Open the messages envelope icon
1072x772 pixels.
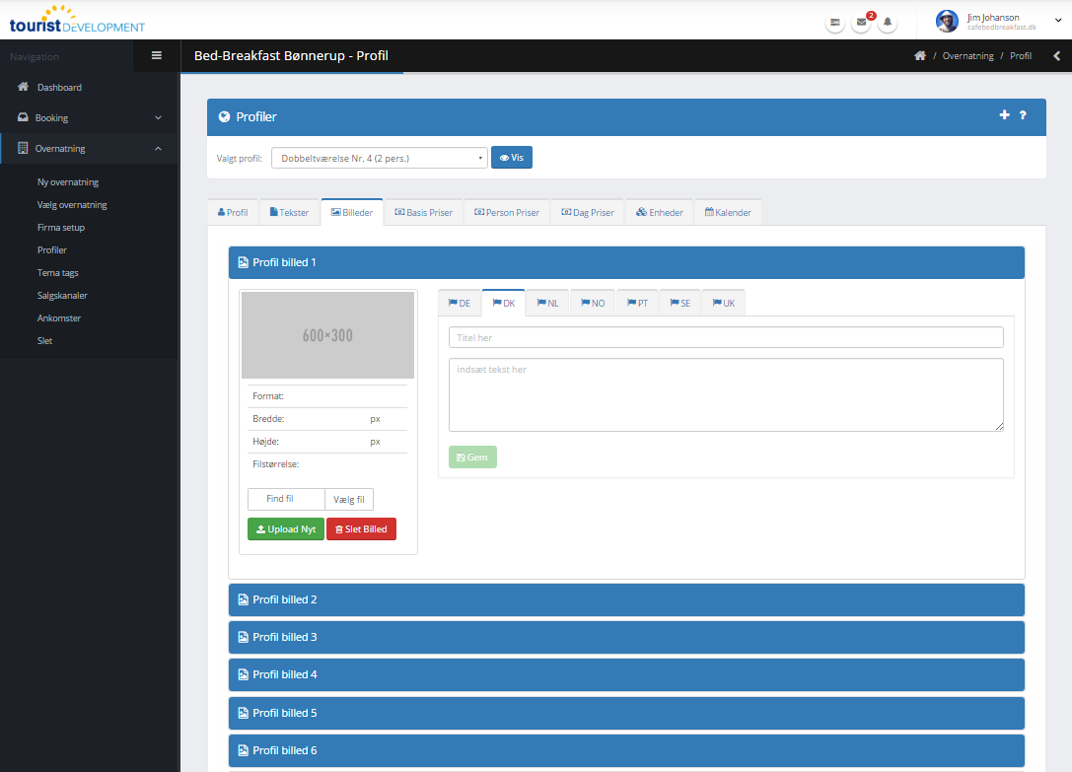(x=861, y=22)
